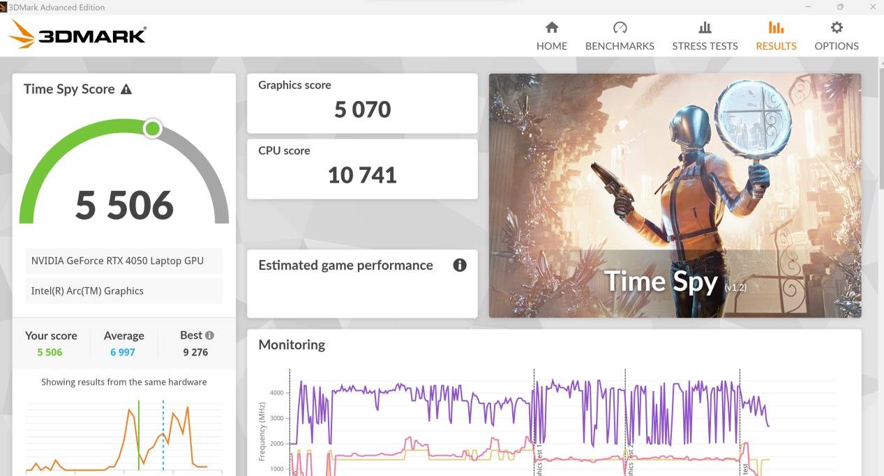Click the green score gauge knob

click(152, 128)
